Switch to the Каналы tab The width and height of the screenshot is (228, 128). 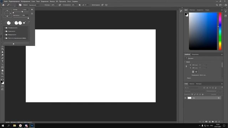pyautogui.click(x=192, y=84)
